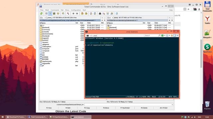Click the Notepad icon at toolbar end
The height and width of the screenshot is (119, 213).
click(116, 14)
